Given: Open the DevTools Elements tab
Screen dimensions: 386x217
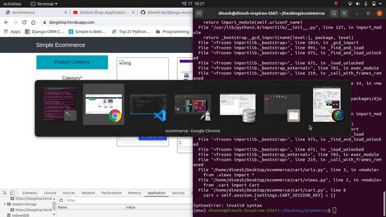Looking at the screenshot, I should coord(30,193).
